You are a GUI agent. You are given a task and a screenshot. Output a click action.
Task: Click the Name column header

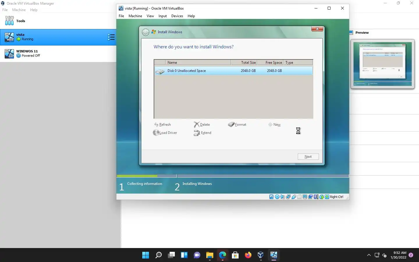coord(198,62)
